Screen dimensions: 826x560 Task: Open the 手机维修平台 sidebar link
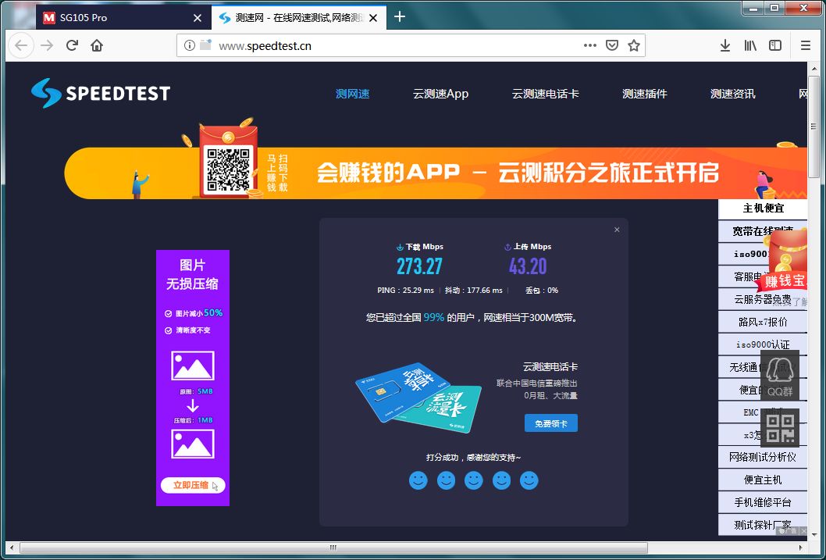pos(763,502)
